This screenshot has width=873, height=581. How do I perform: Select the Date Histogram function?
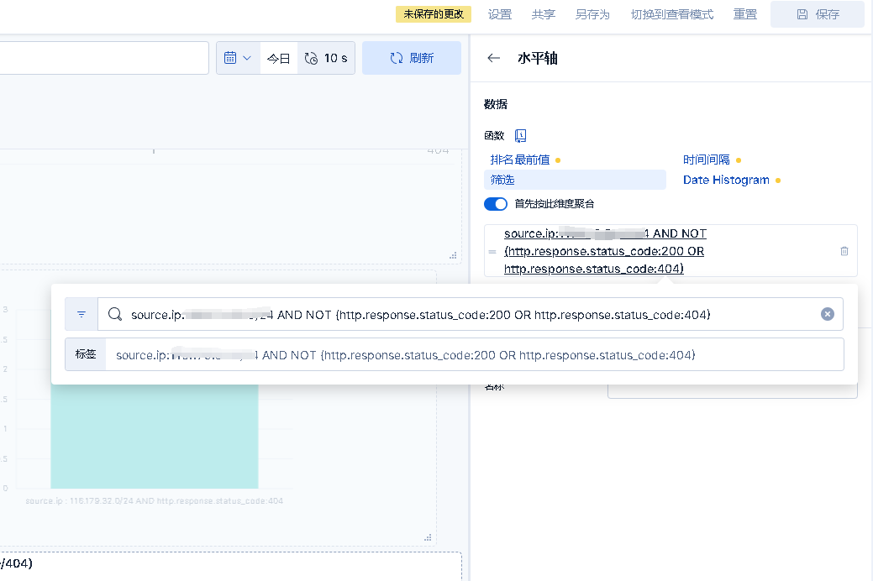coord(726,180)
